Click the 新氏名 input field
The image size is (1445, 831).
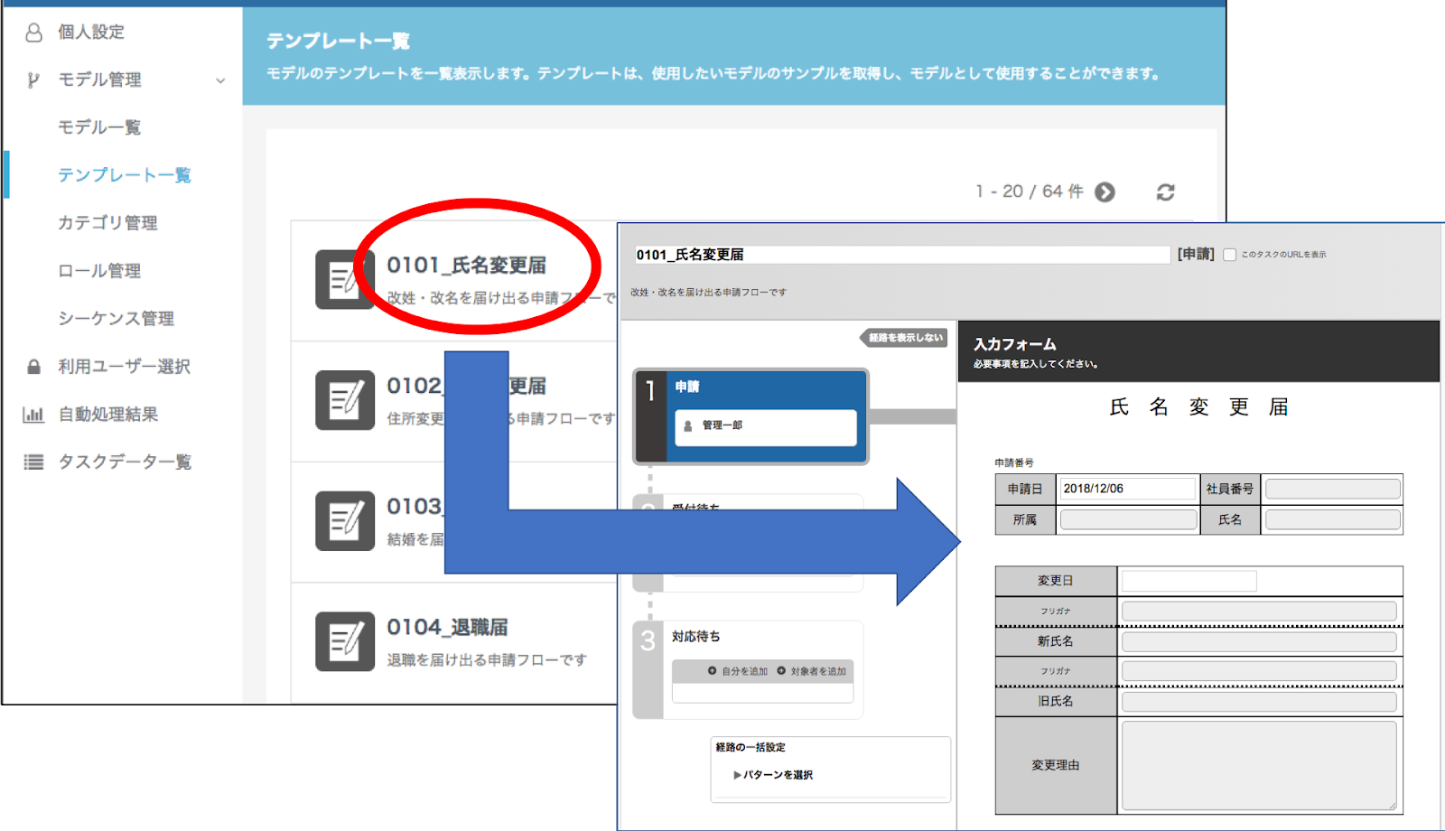click(1259, 641)
